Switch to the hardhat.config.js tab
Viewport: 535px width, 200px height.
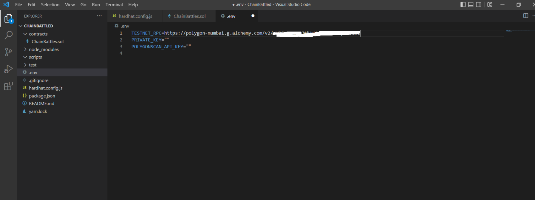(x=135, y=16)
